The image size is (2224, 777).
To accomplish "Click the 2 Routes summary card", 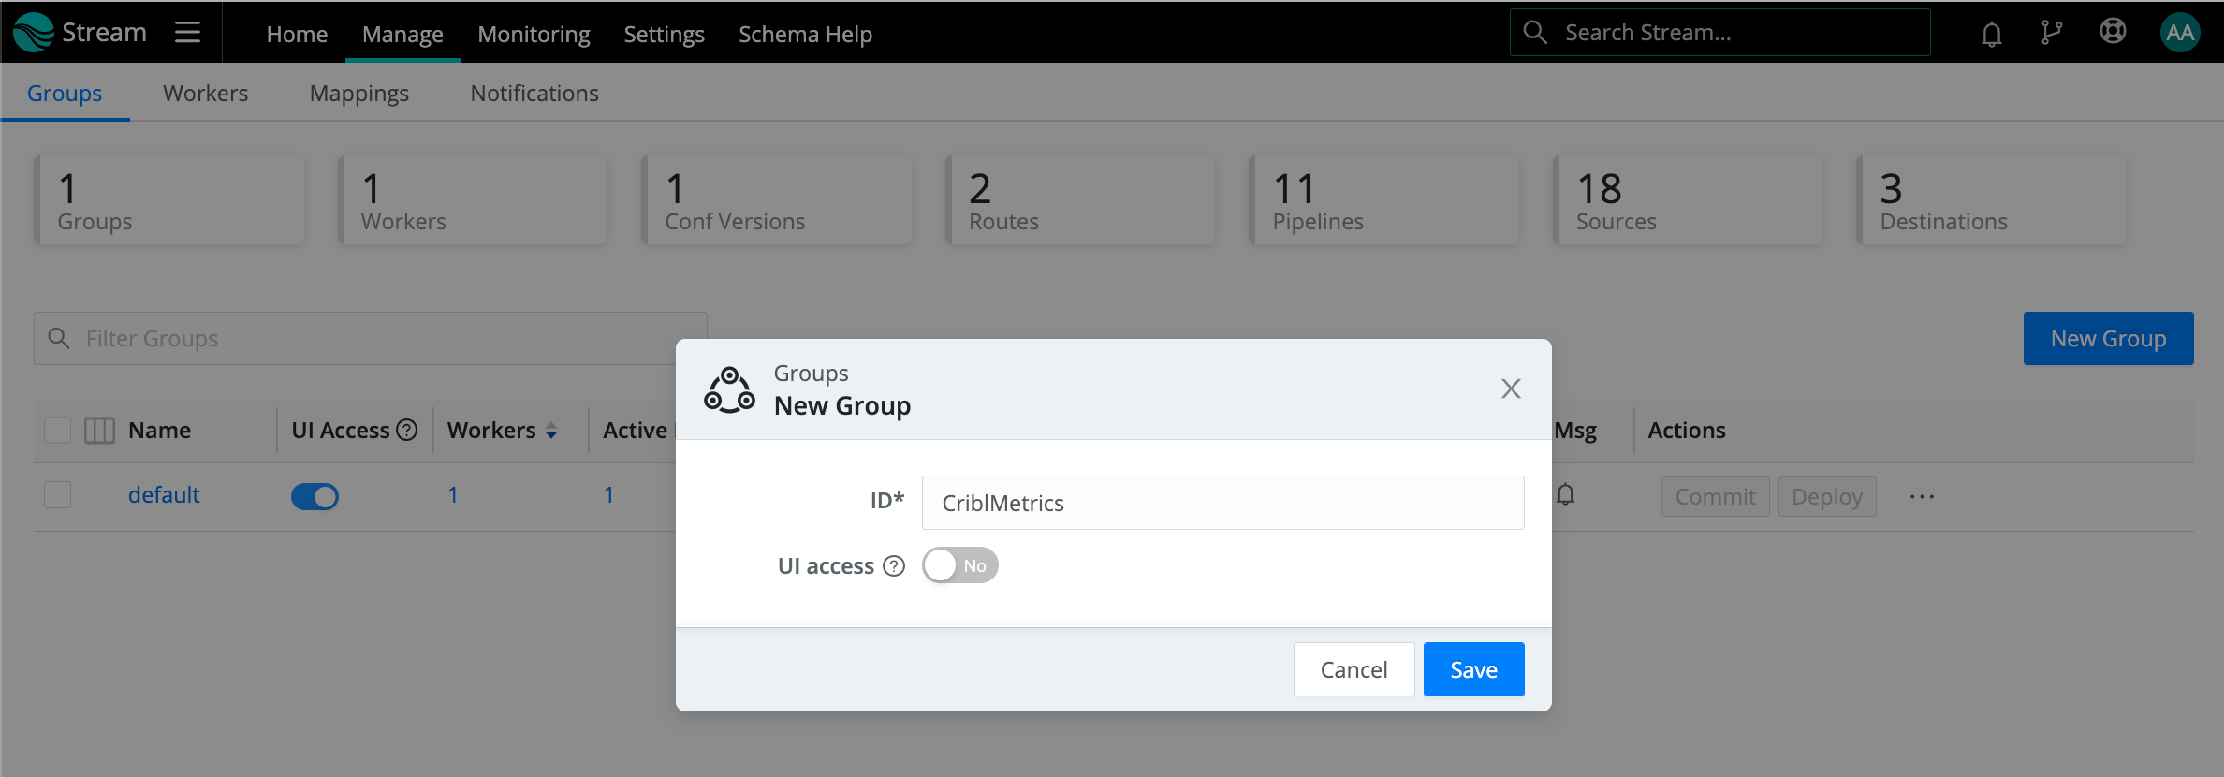I will coord(1080,200).
